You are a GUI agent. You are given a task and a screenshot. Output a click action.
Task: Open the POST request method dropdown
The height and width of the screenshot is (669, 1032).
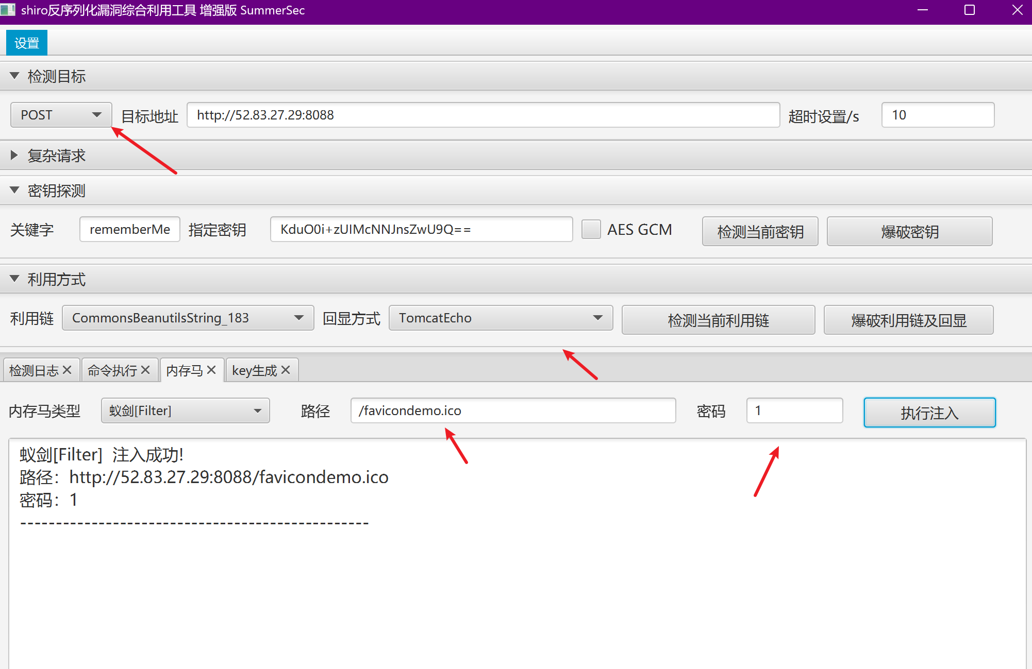(x=61, y=115)
